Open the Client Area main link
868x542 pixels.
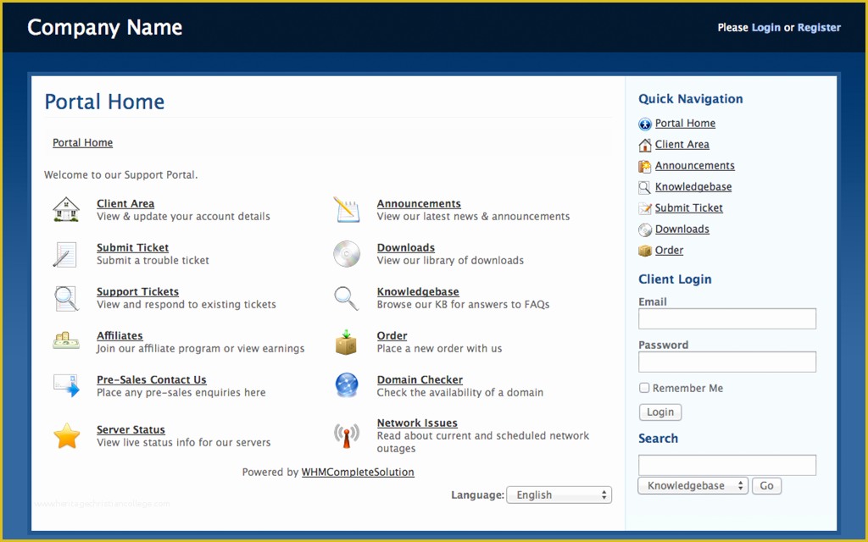(x=125, y=203)
